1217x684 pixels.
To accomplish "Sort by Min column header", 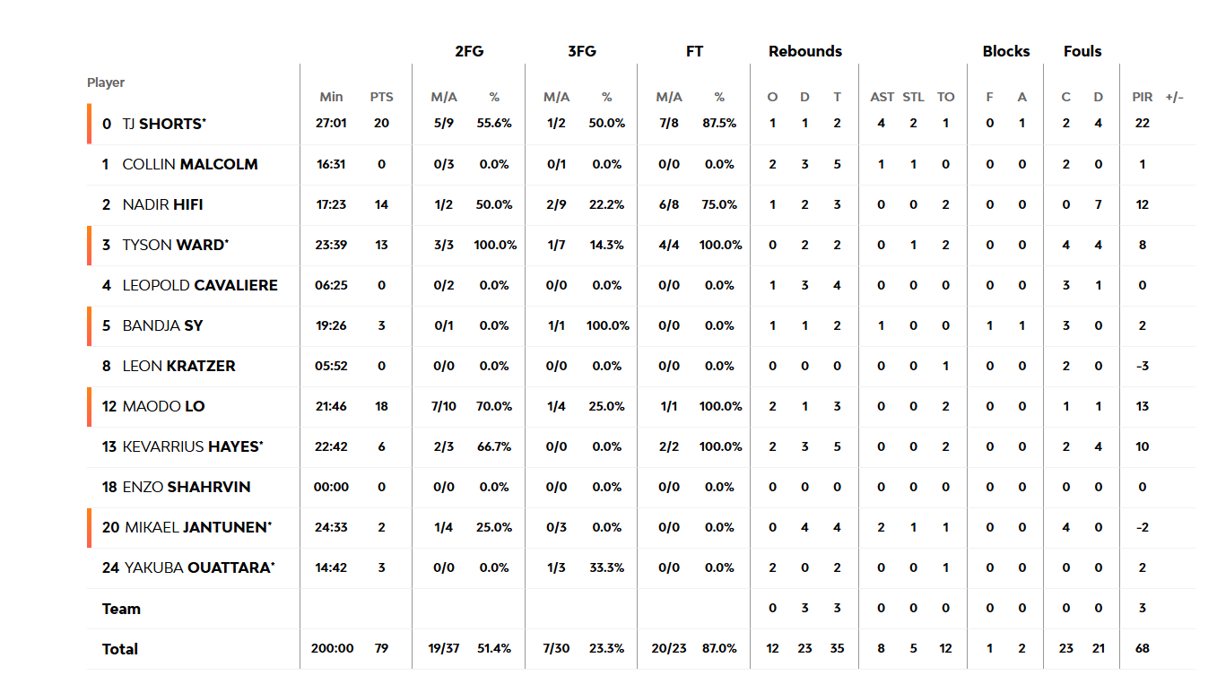I will [x=331, y=97].
